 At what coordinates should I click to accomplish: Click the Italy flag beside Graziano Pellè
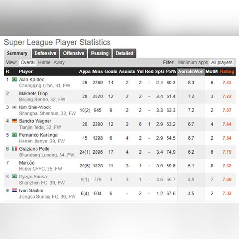click(x=14, y=149)
